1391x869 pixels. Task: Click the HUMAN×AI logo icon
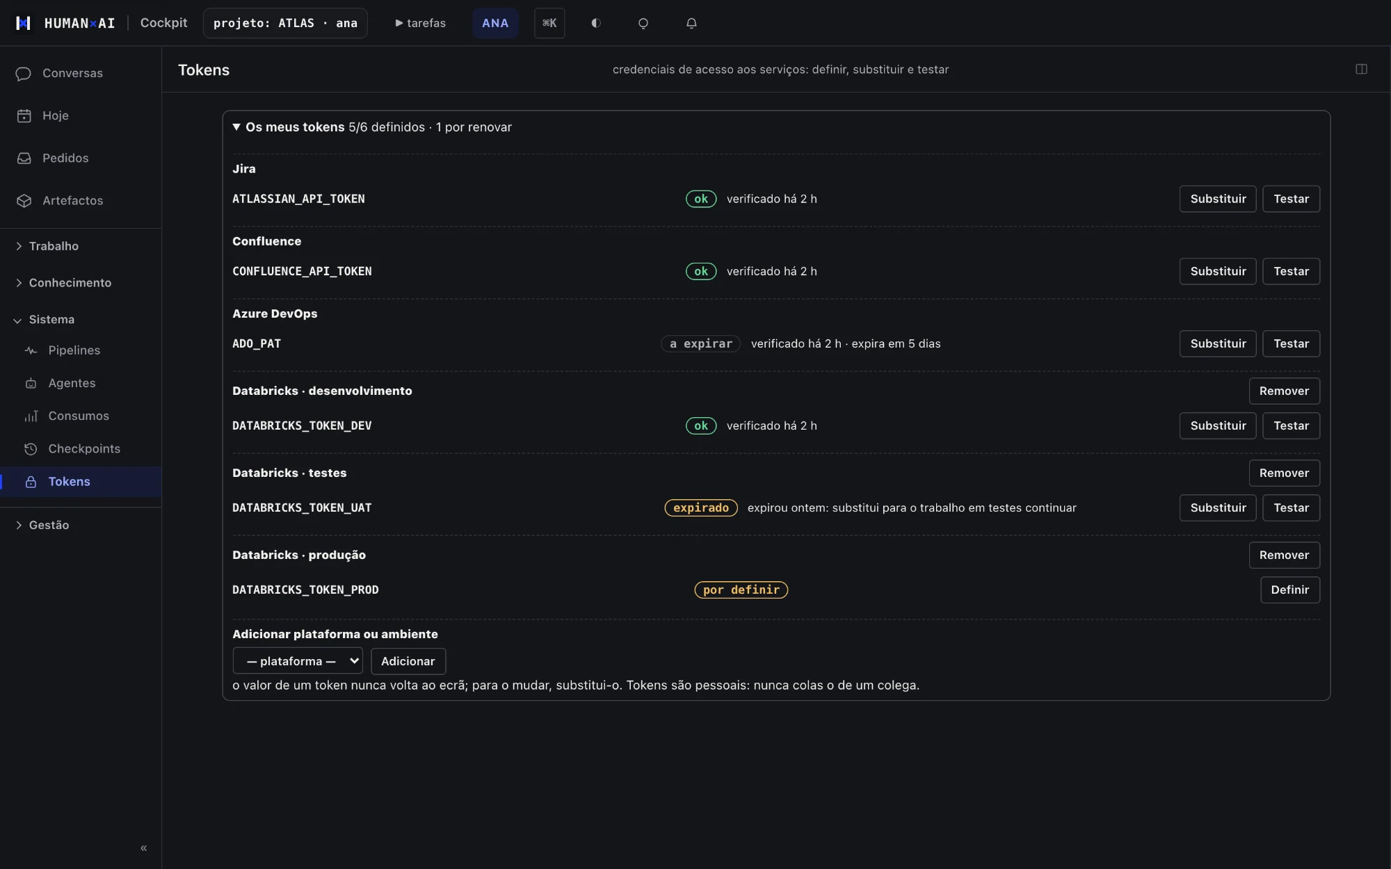coord(24,23)
